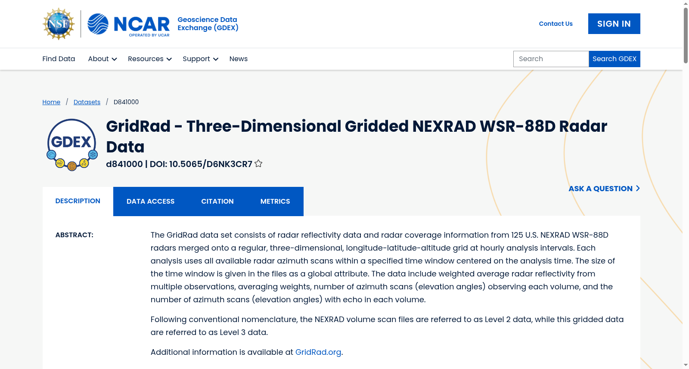This screenshot has width=689, height=369.
Task: Open the NCAR logo homepage link
Action: click(128, 24)
